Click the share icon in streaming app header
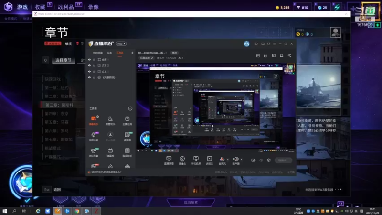 click(x=289, y=55)
